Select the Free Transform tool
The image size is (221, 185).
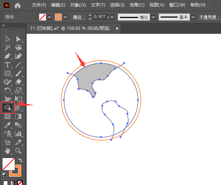[x=18, y=99]
